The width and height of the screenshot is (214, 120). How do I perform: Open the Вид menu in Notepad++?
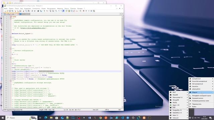coord(21,9)
